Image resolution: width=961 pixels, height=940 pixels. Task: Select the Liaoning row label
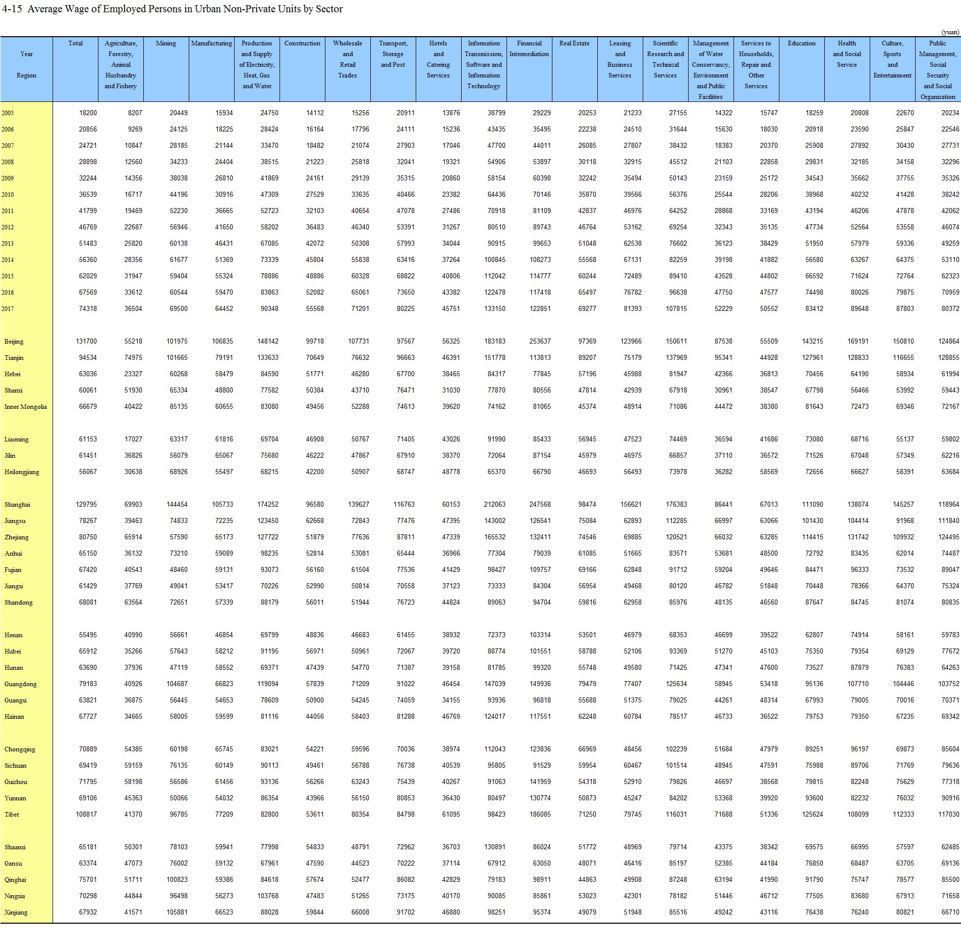(16, 439)
